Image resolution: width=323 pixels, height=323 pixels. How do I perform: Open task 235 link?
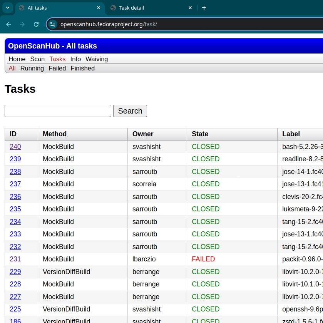tap(15, 209)
